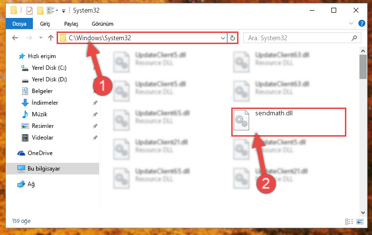
Task: Toggle pin next to Müzik
Action: point(95,114)
